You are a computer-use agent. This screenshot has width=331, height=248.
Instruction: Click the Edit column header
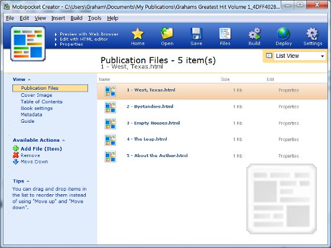(270, 80)
